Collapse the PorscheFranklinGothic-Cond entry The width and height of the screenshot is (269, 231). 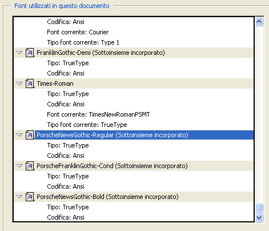pos(19,166)
